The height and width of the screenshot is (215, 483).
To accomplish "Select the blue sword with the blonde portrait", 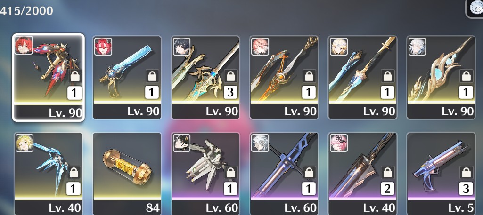I will [x=362, y=78].
